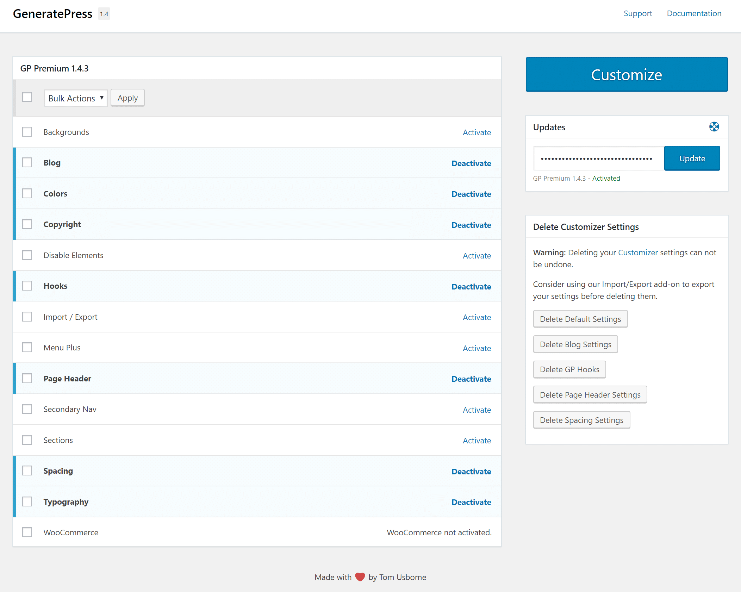This screenshot has width=741, height=592.
Task: Deactivate the Copyright module
Action: (471, 225)
